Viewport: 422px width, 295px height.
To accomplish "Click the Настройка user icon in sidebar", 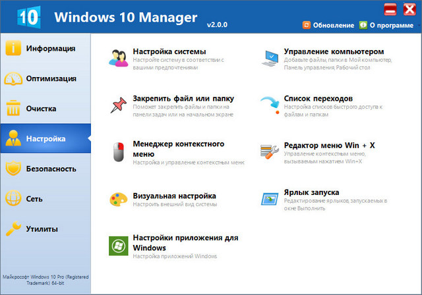I will click(13, 138).
